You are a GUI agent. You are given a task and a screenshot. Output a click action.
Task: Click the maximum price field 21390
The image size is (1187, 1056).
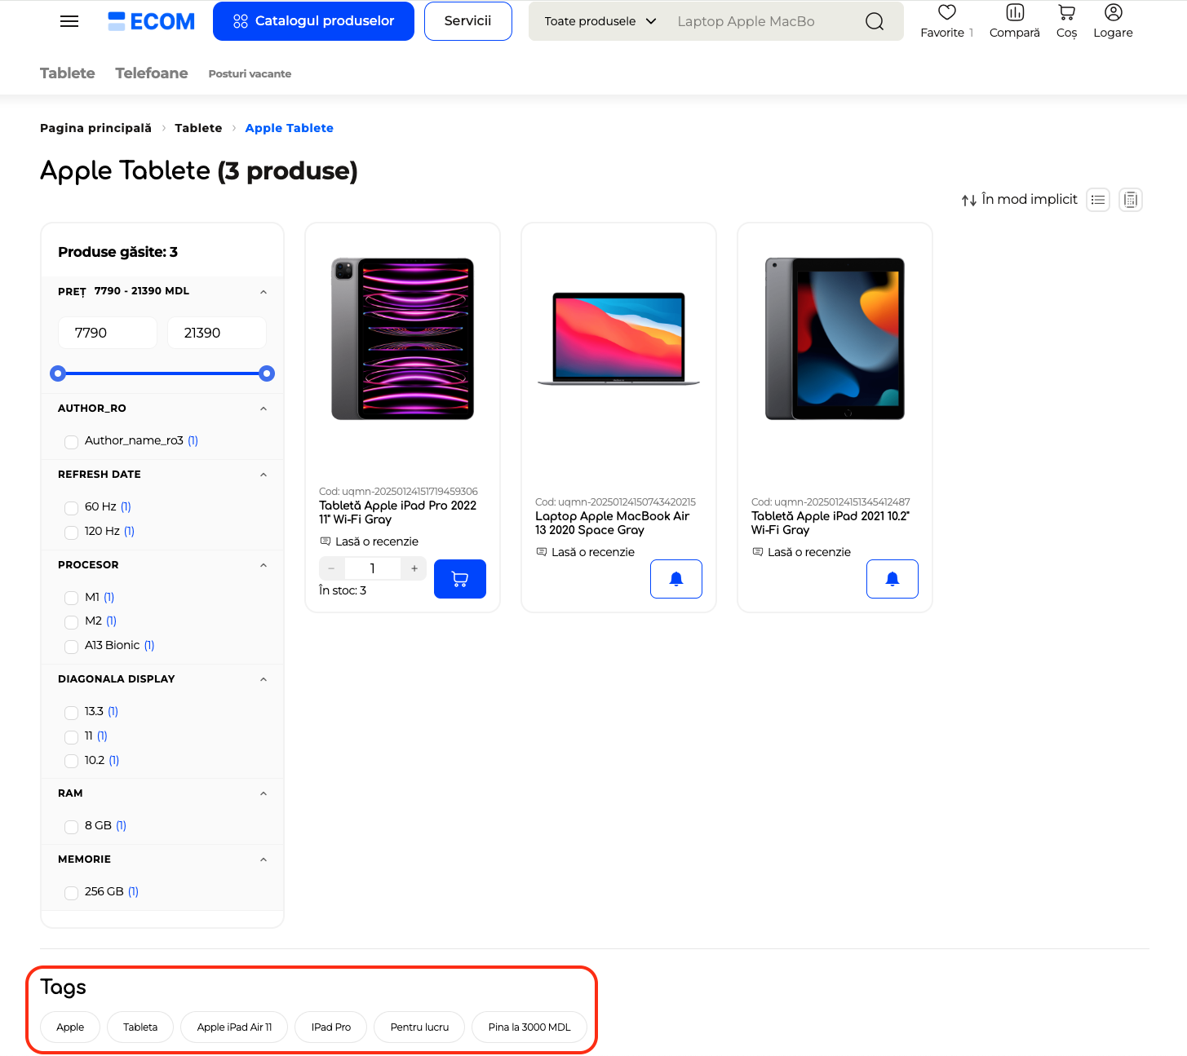(x=217, y=333)
